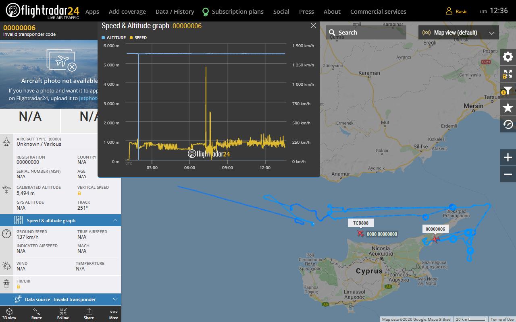Open the About page
516x322 pixels.
[332, 12]
